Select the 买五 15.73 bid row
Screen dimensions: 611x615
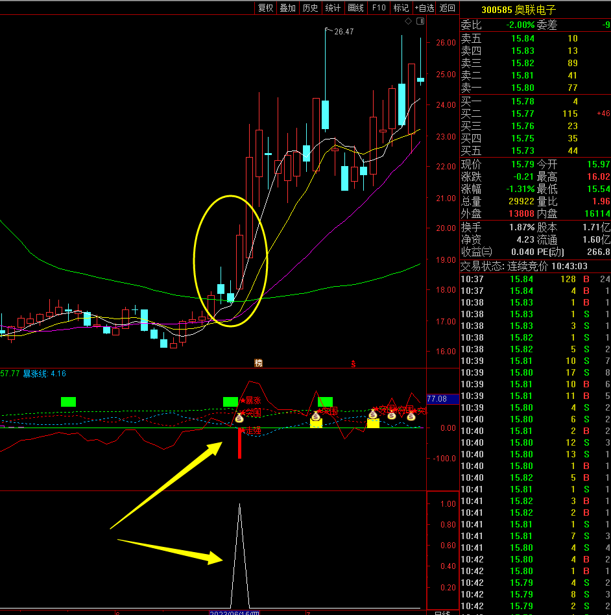point(535,151)
